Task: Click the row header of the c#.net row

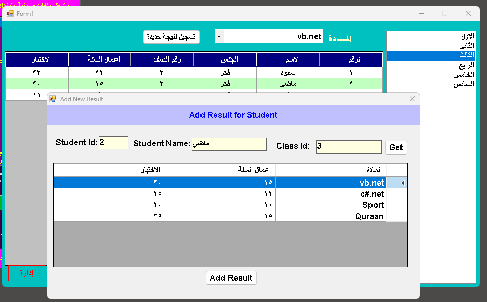Action: coord(396,194)
